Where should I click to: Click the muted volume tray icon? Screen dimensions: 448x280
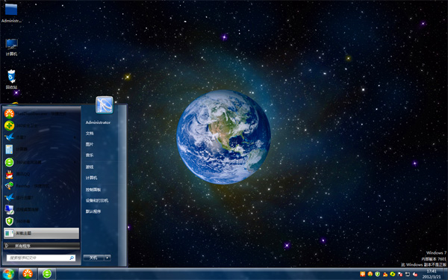click(x=415, y=274)
